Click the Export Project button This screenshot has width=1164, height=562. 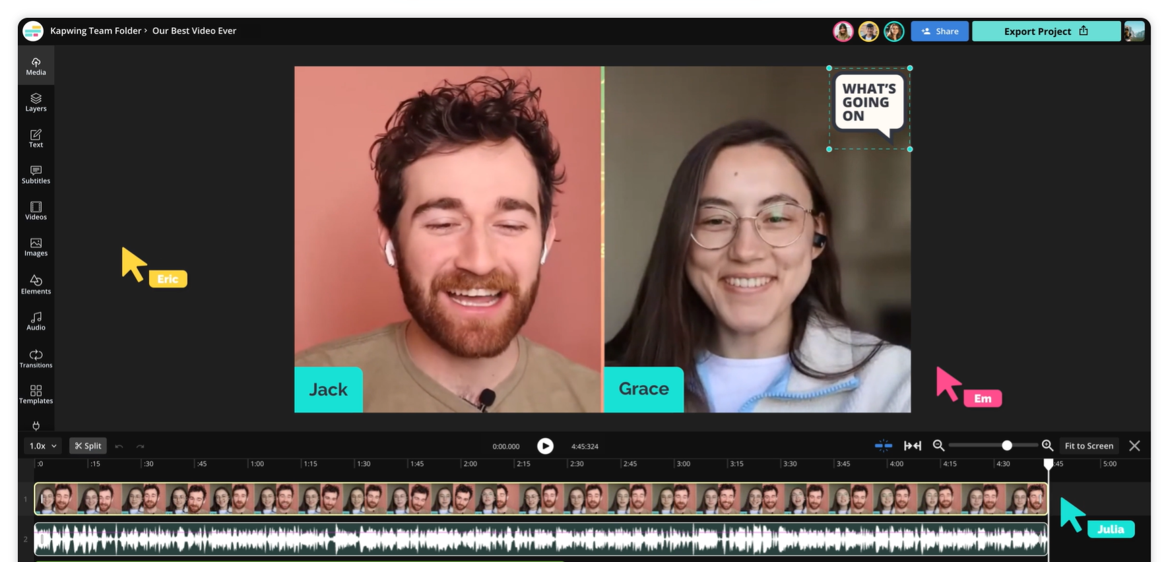point(1046,31)
